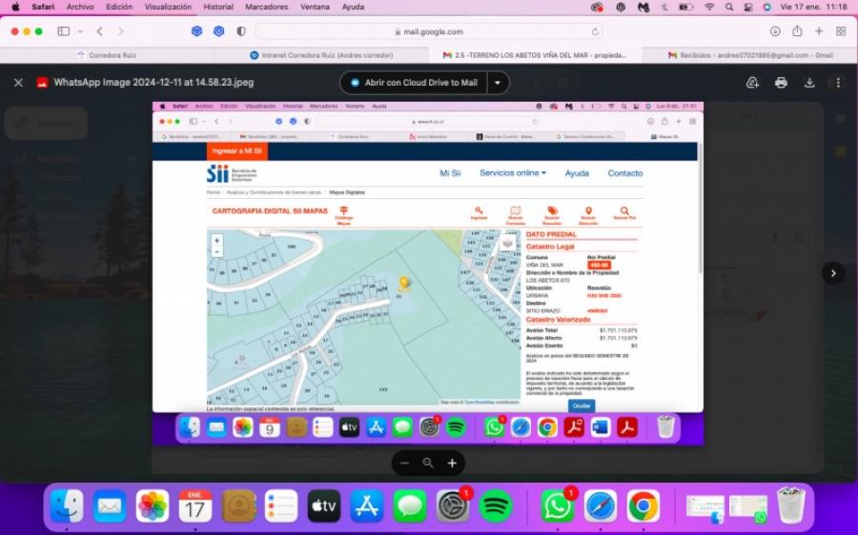
Task: Open the viewer's three-dot more options
Action: click(836, 83)
